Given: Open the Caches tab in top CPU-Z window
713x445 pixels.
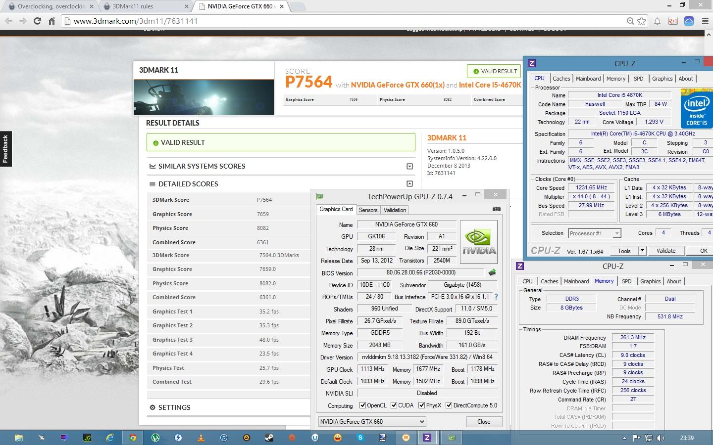Looking at the screenshot, I should pos(561,79).
